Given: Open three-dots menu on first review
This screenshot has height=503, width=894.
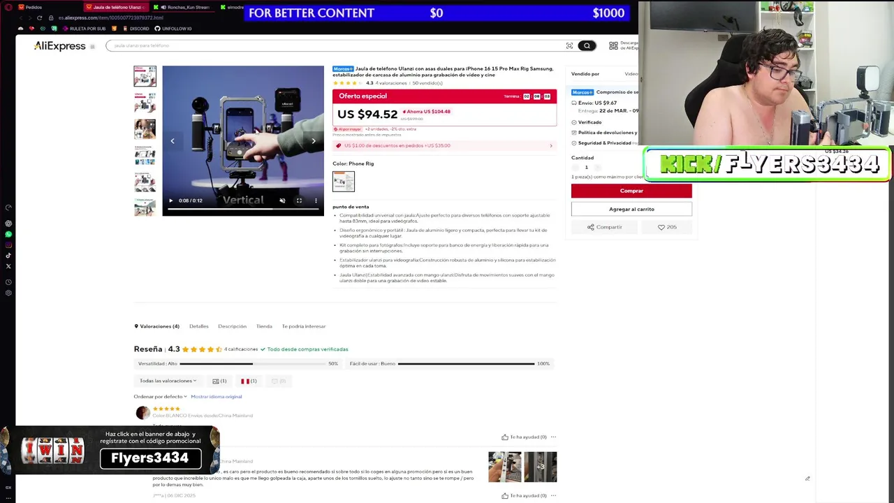Looking at the screenshot, I should coord(553,437).
